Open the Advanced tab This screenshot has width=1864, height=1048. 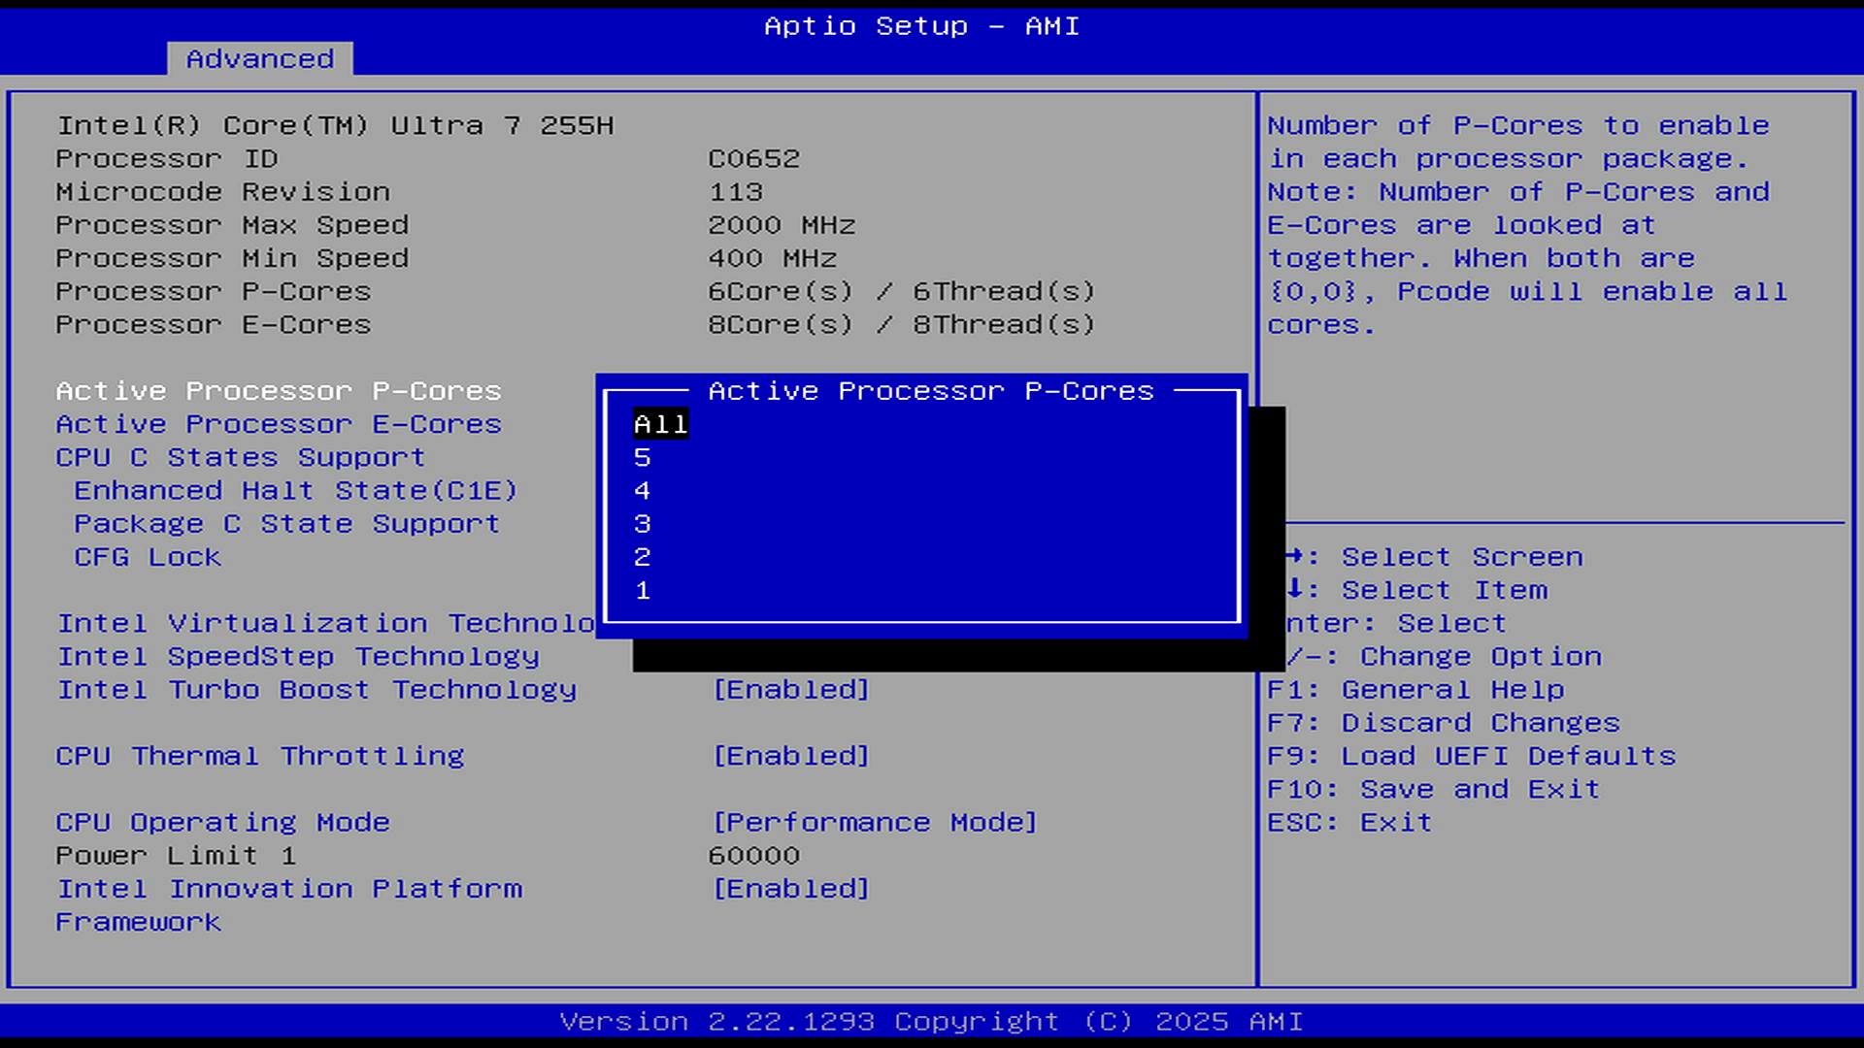click(x=259, y=59)
